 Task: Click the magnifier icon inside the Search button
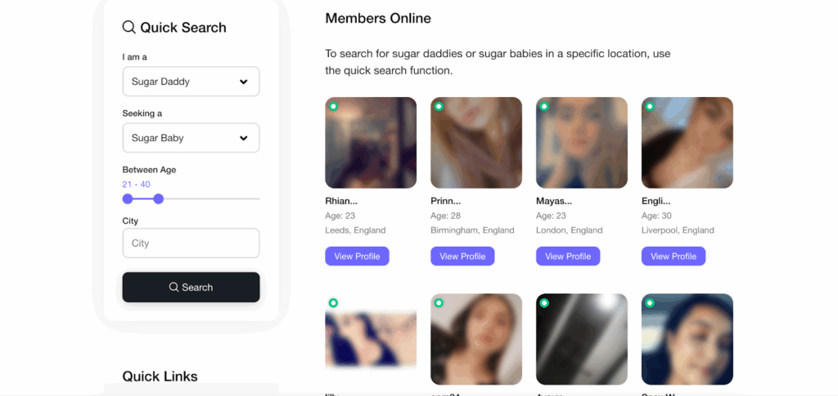173,287
